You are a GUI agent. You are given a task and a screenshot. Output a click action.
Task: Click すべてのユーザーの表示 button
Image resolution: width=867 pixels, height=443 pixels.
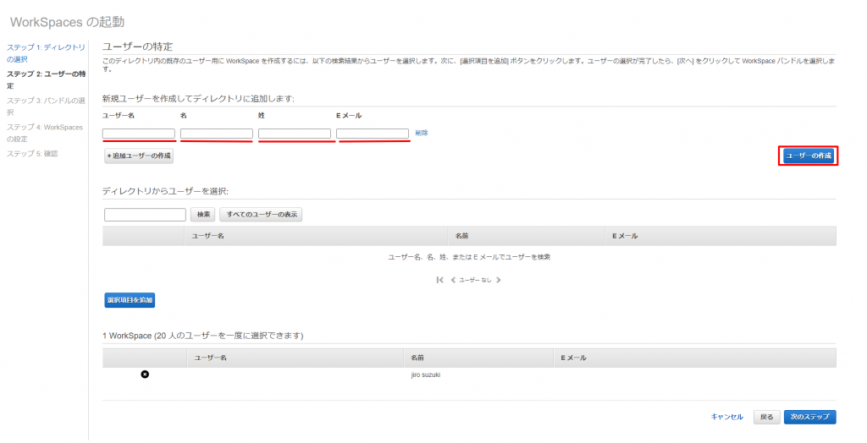pos(261,215)
